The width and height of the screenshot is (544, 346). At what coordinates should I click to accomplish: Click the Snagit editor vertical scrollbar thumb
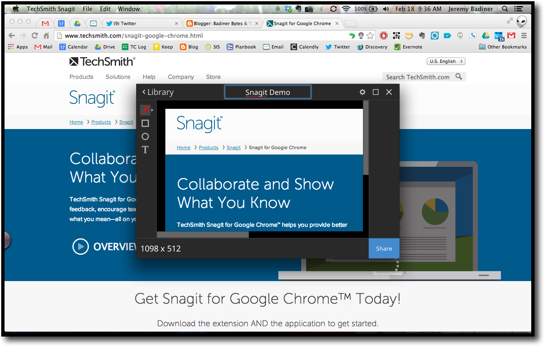(366, 138)
